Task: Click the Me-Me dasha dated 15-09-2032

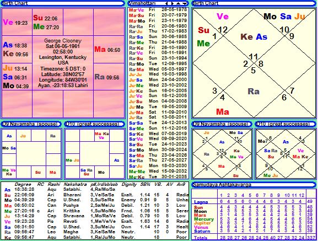Action: tap(158, 171)
